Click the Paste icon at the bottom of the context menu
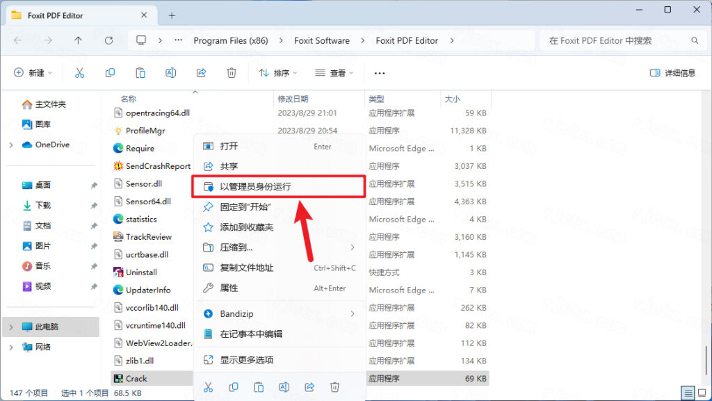The width and height of the screenshot is (712, 401). click(x=259, y=387)
